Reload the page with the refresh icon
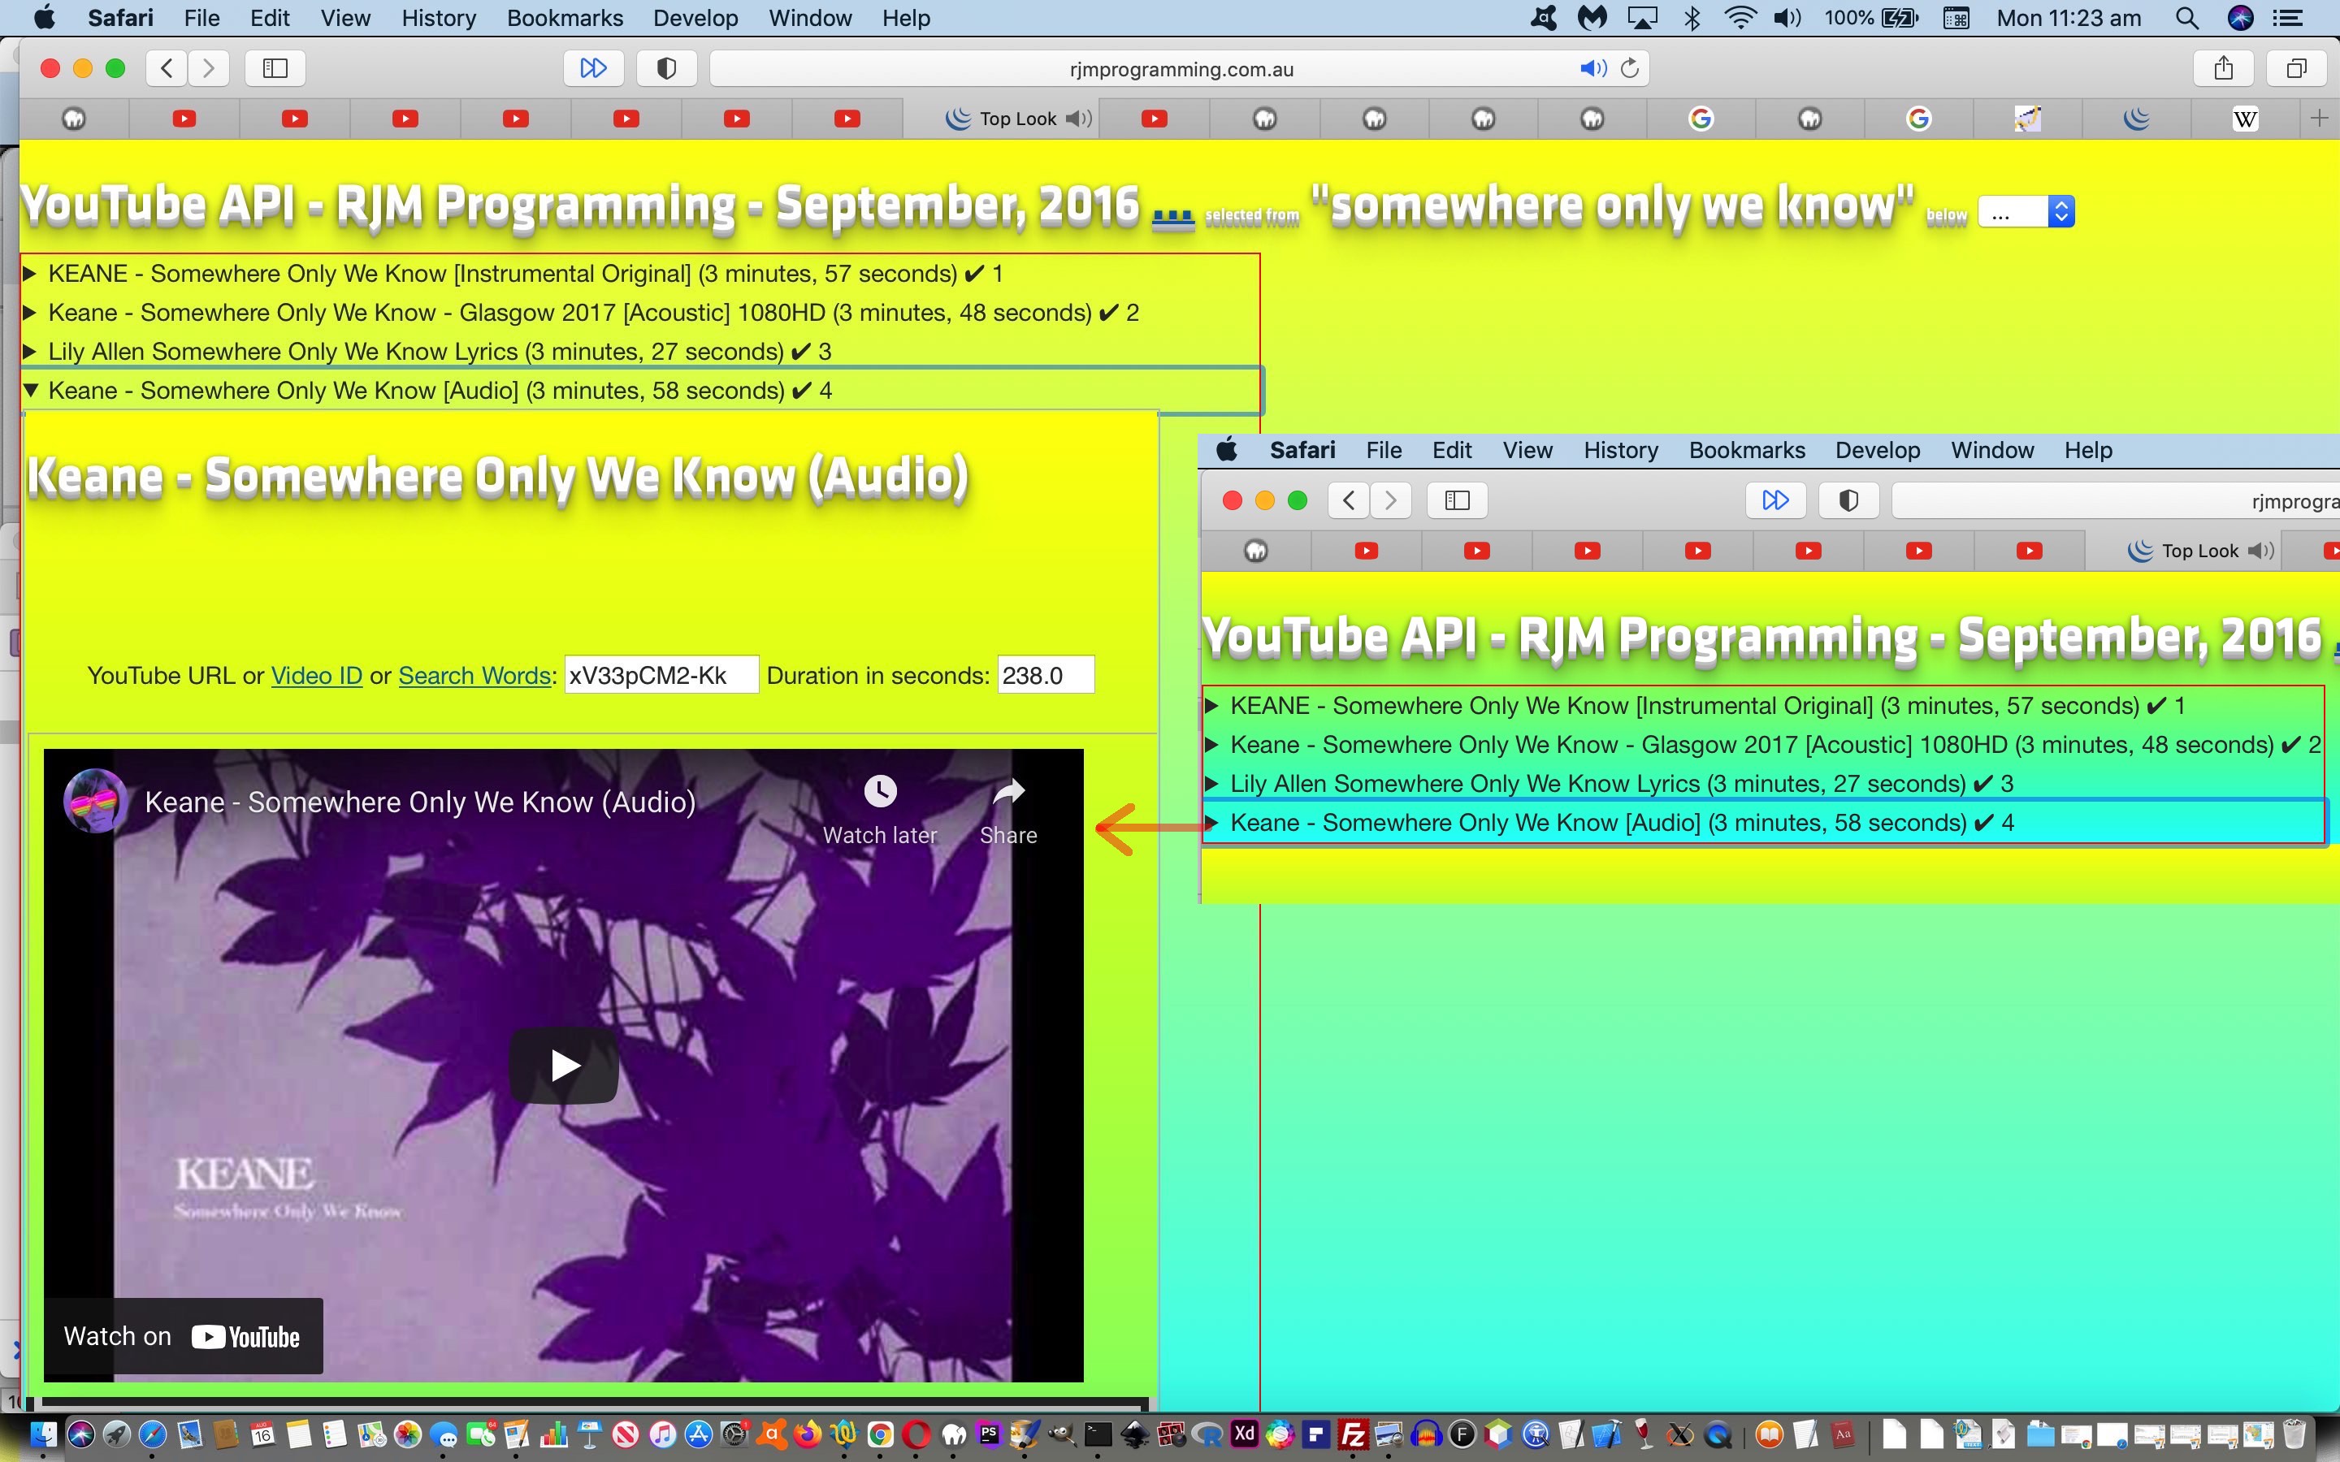This screenshot has height=1462, width=2340. pos(1630,67)
